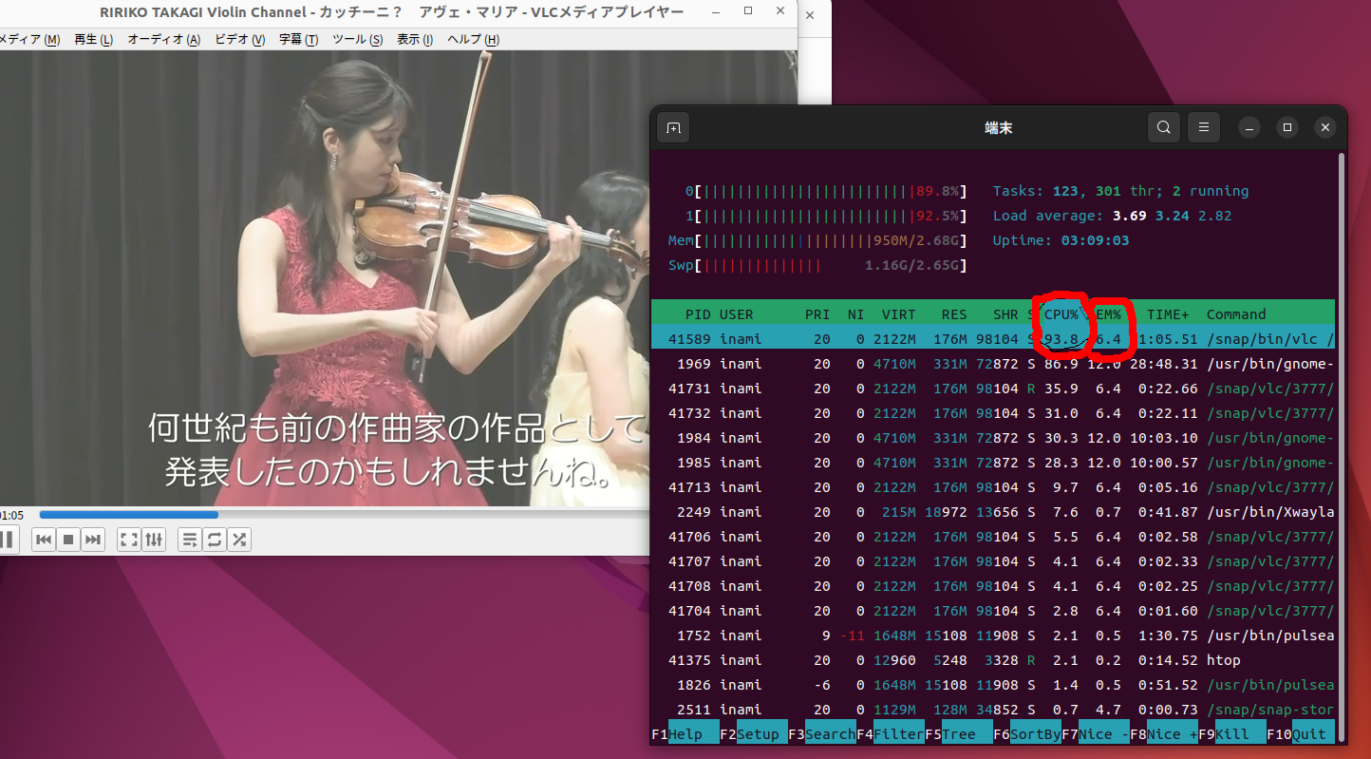Image resolution: width=1371 pixels, height=759 pixels.
Task: Select the Xwayland process row, PID 2249
Action: click(993, 512)
